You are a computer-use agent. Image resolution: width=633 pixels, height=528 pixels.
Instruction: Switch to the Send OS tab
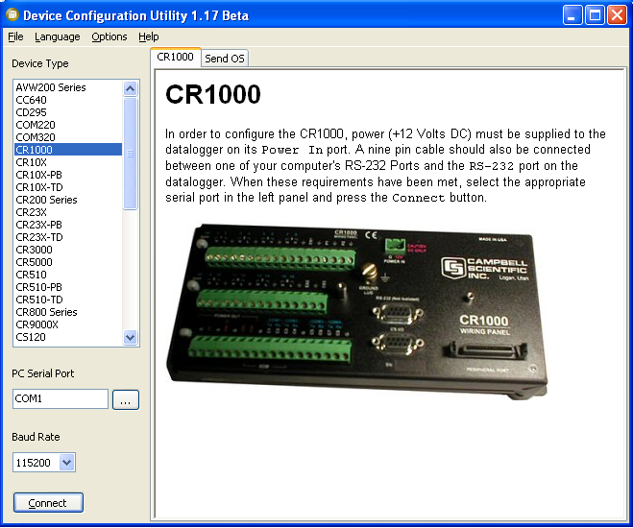pyautogui.click(x=225, y=59)
